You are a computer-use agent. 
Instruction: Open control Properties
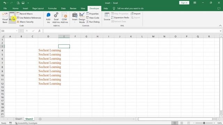coord(92,14)
